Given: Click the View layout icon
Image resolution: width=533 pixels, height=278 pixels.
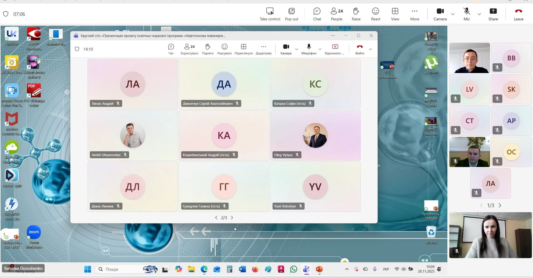Looking at the screenshot, I should (x=395, y=14).
